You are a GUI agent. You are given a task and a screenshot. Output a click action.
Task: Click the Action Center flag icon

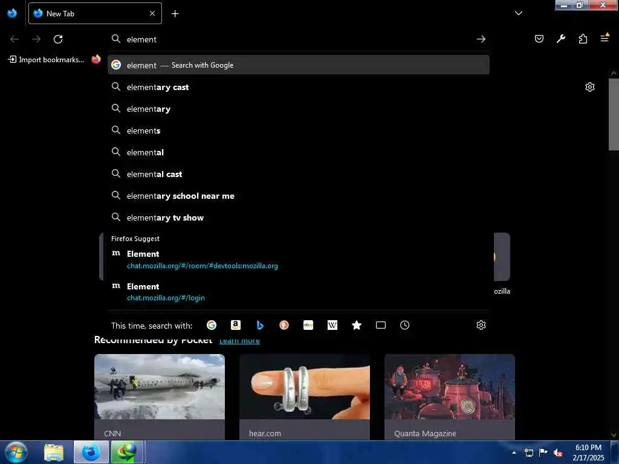point(543,453)
